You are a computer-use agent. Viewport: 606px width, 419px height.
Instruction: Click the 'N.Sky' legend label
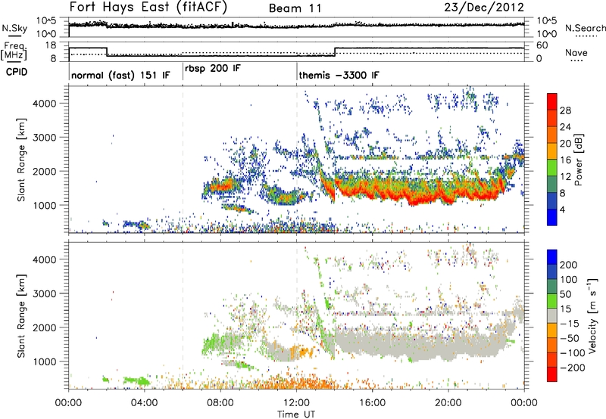click(x=14, y=28)
